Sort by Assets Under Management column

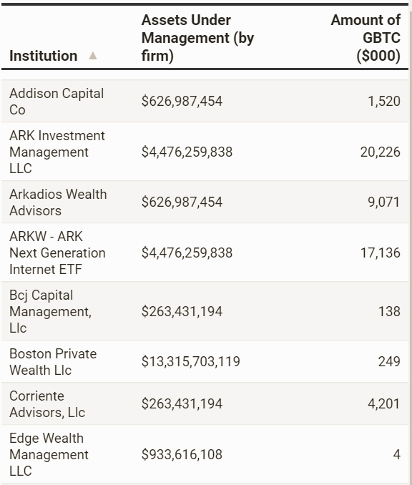197,38
